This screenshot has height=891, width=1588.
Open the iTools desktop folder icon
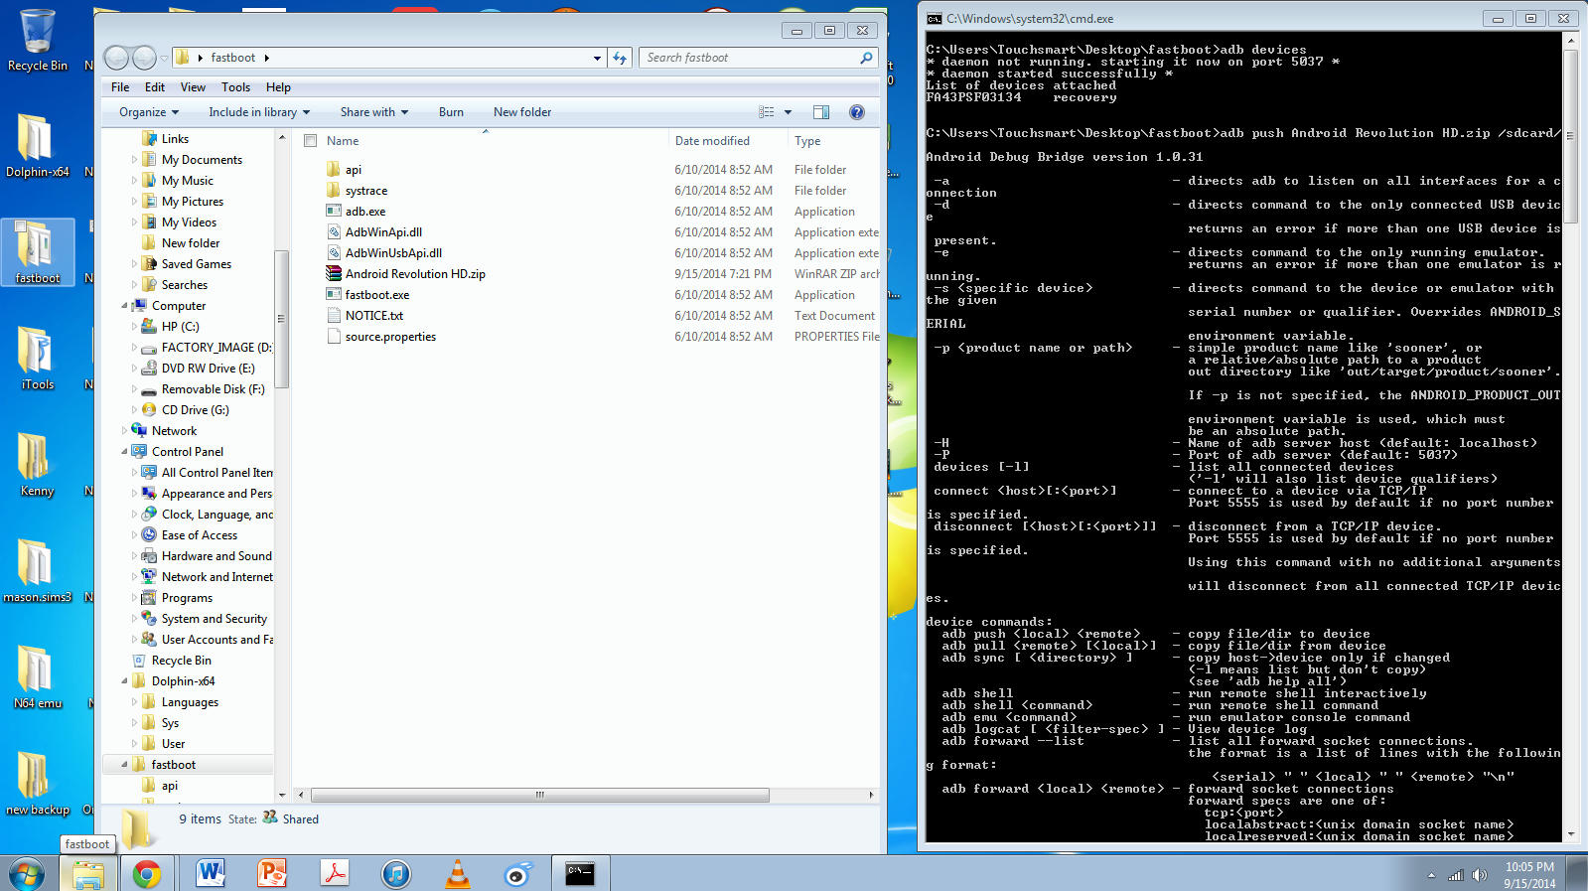click(37, 359)
